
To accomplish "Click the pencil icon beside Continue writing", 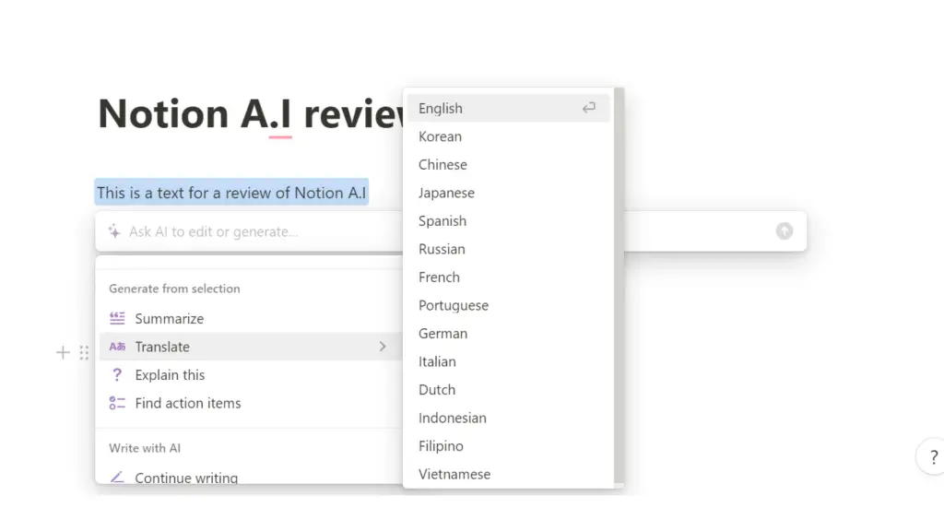I will (117, 477).
